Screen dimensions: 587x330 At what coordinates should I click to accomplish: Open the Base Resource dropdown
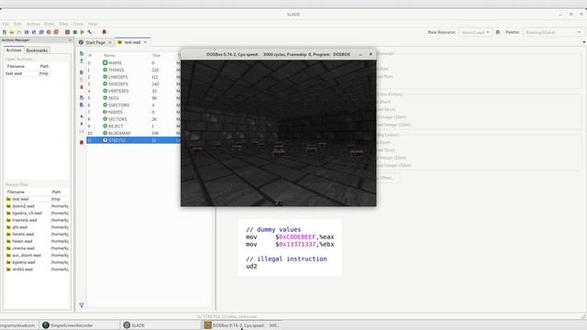(475, 32)
